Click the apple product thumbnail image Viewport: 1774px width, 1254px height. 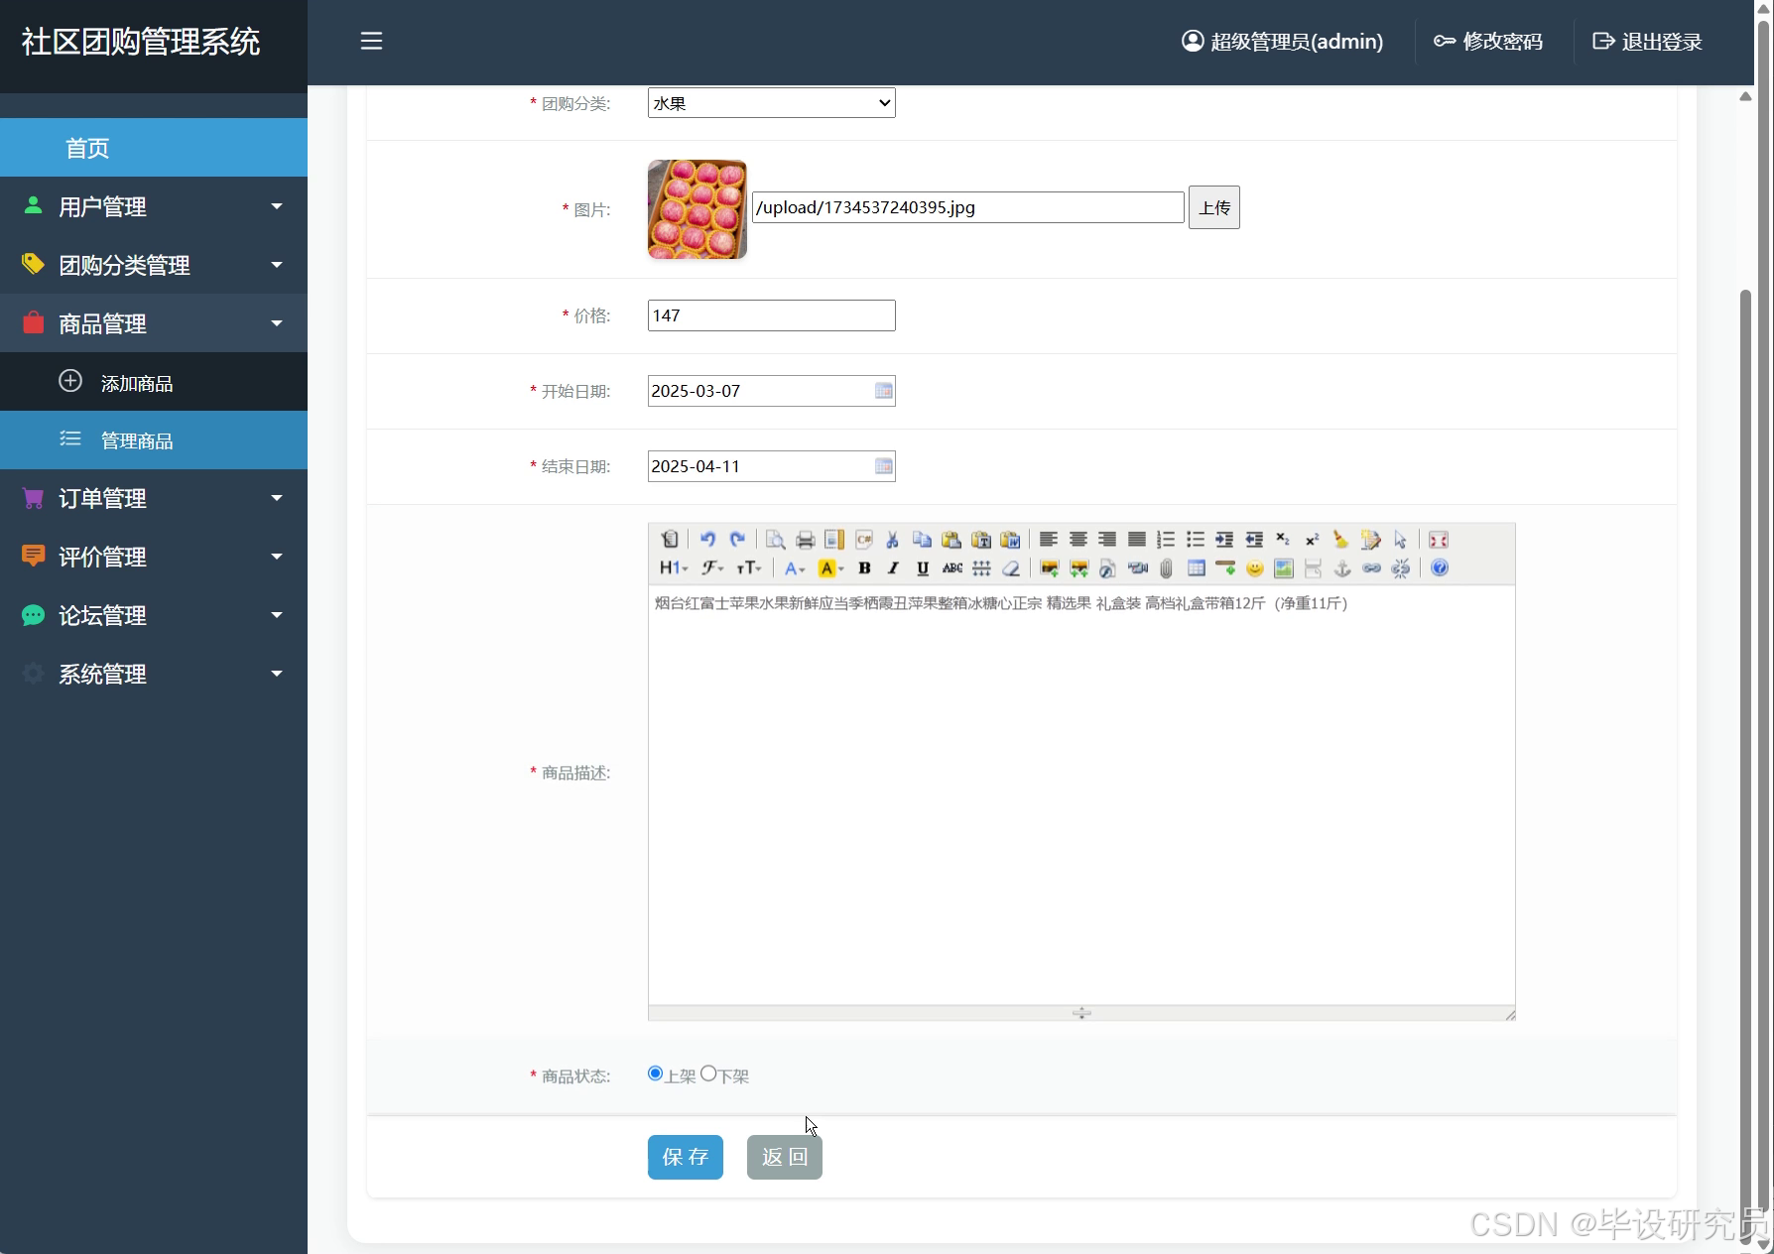point(697,209)
